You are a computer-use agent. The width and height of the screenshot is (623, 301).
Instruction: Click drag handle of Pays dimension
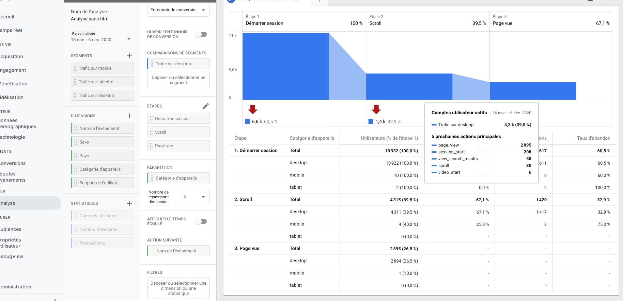tap(76, 156)
